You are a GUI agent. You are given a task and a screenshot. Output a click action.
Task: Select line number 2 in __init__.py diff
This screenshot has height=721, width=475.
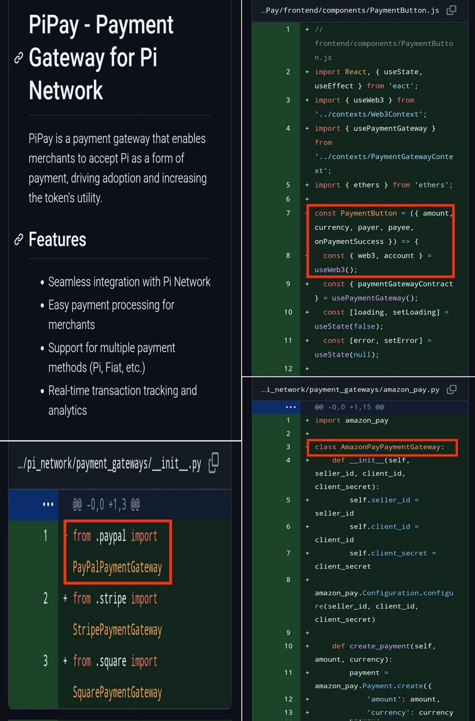tap(45, 598)
